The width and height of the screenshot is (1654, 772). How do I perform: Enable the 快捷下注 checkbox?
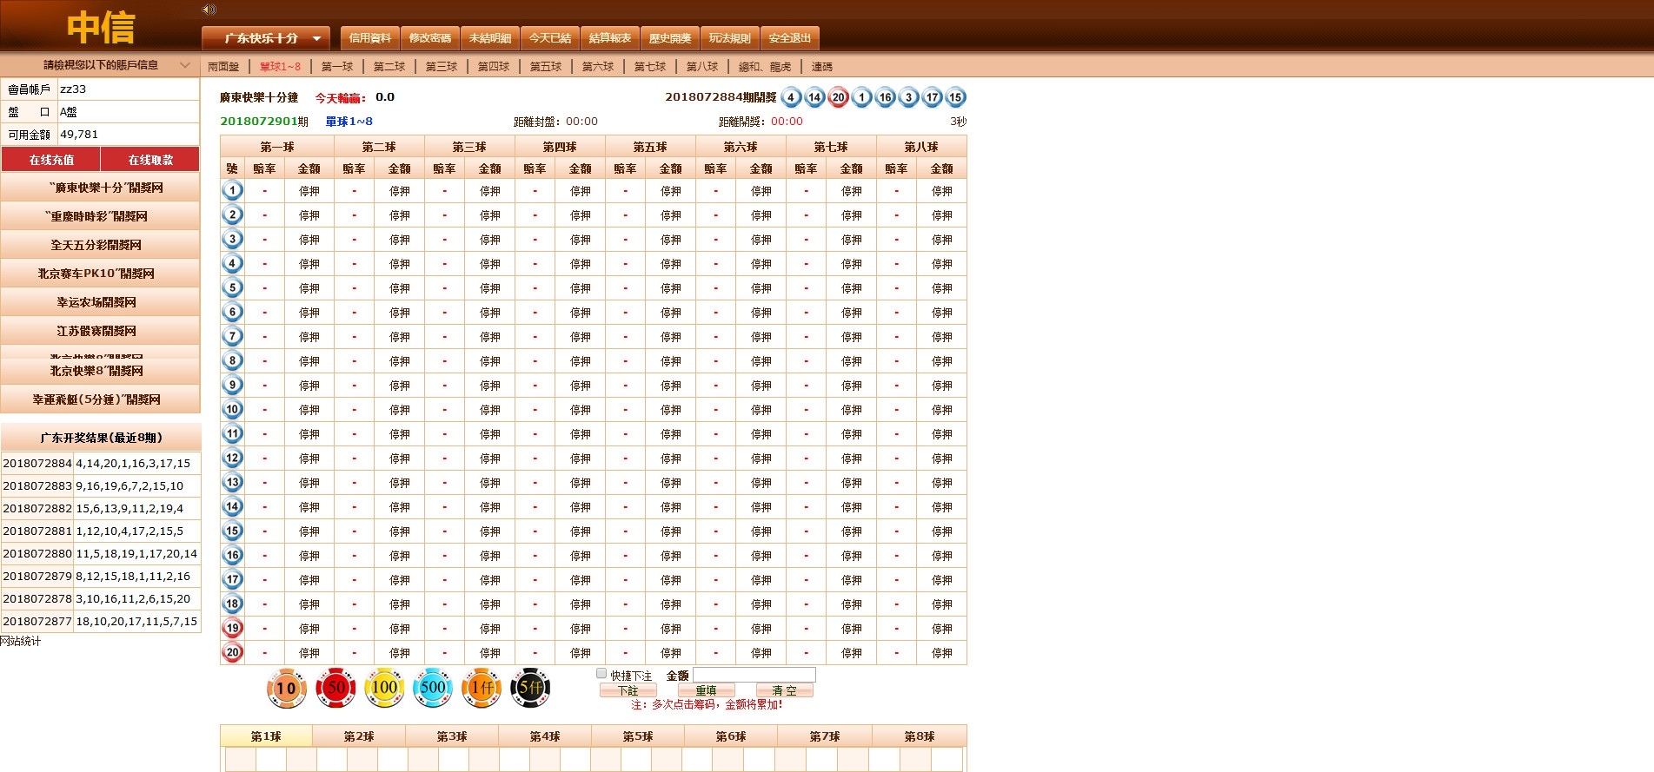(x=601, y=674)
